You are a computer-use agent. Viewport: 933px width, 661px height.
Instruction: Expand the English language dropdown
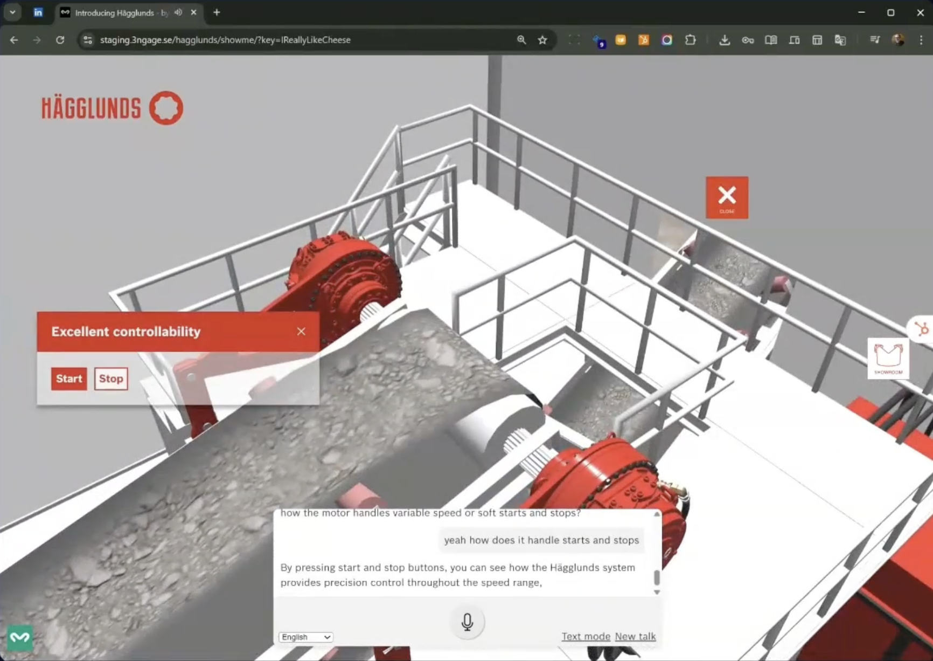click(306, 637)
